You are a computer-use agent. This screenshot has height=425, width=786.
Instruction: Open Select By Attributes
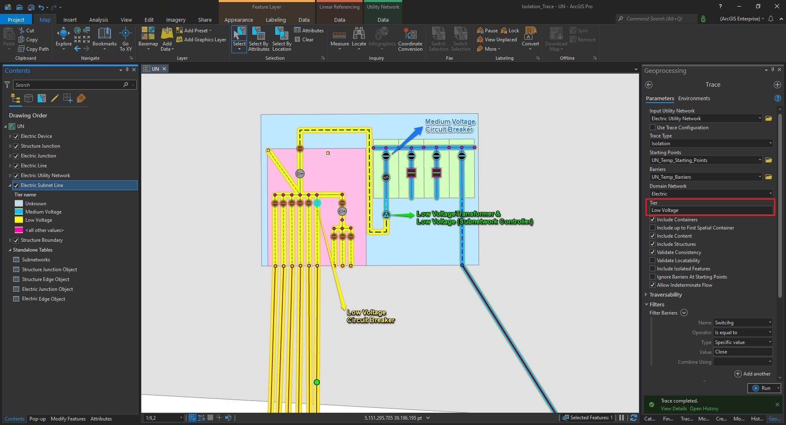click(x=259, y=39)
